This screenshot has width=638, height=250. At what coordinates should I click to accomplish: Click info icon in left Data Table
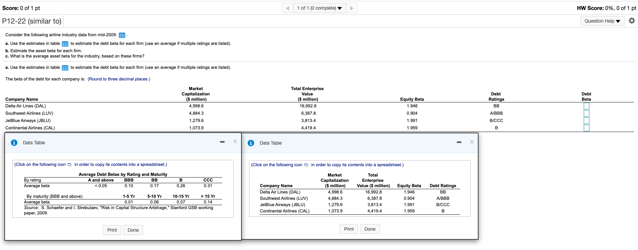pos(14,143)
